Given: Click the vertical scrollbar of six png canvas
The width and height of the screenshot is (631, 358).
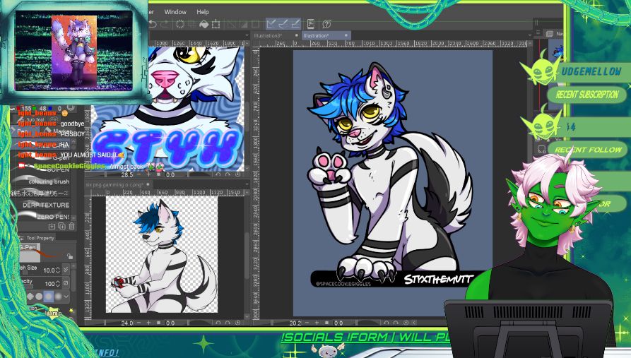Looking at the screenshot, I should tap(247, 256).
